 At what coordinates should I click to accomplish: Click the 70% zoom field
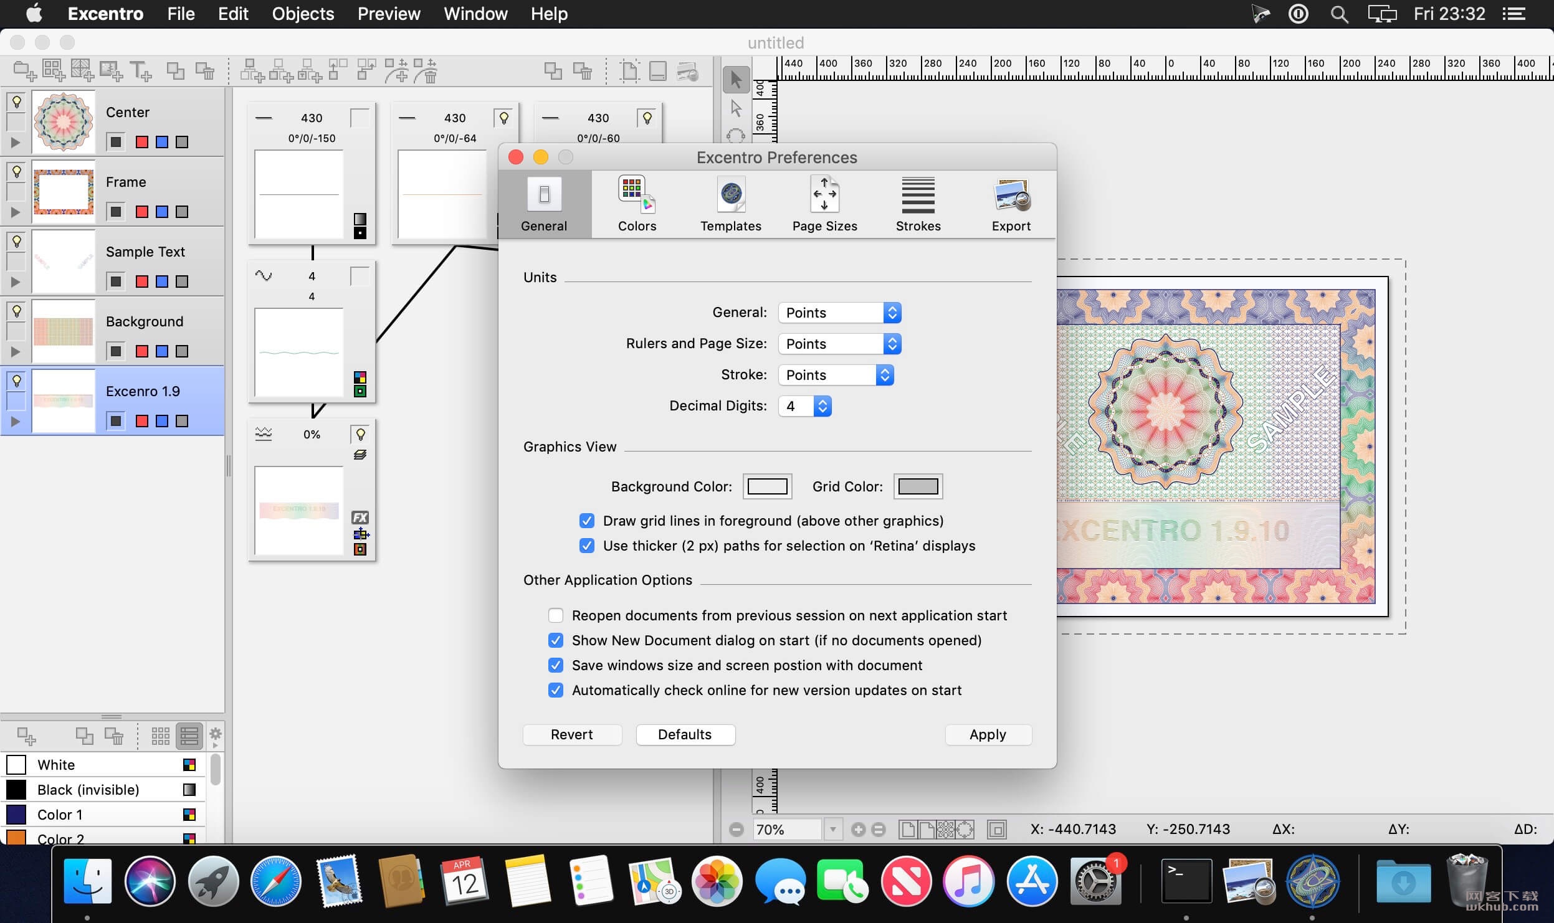(788, 830)
